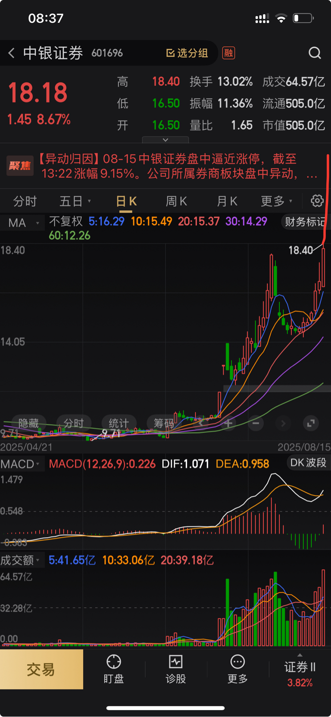Viewport: 331px width, 717px height.
Task: Tap the 聚焦 news badge
Action: 20,166
